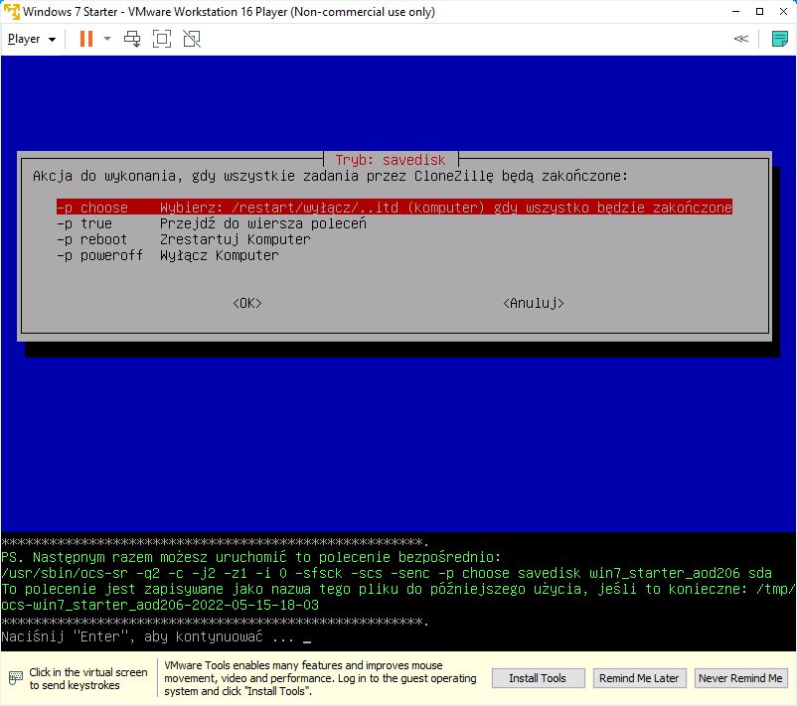The width and height of the screenshot is (797, 706).
Task: Click the pause virtual machine icon
Action: [85, 39]
